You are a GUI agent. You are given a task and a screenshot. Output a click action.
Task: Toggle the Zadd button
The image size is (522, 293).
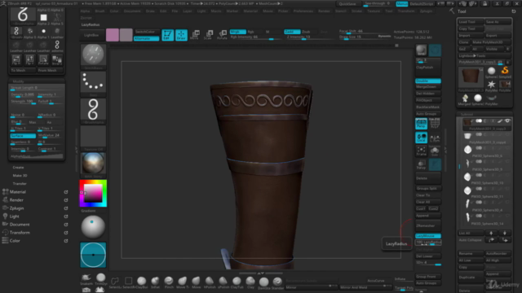pyautogui.click(x=292, y=32)
